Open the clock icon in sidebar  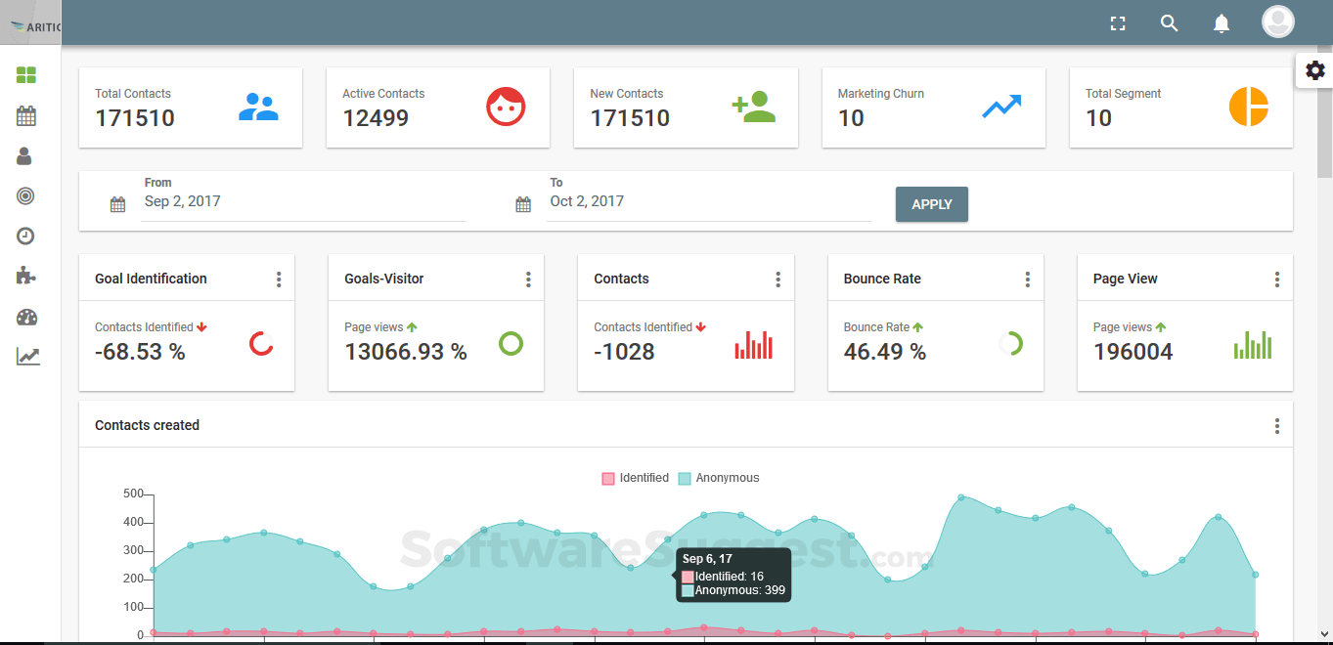pyautogui.click(x=25, y=236)
